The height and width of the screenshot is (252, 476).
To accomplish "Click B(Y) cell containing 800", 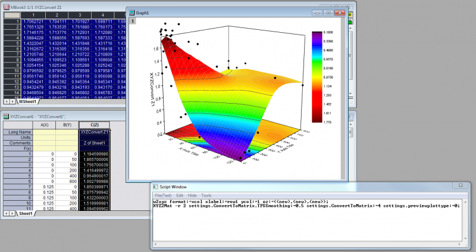I will [x=67, y=182].
